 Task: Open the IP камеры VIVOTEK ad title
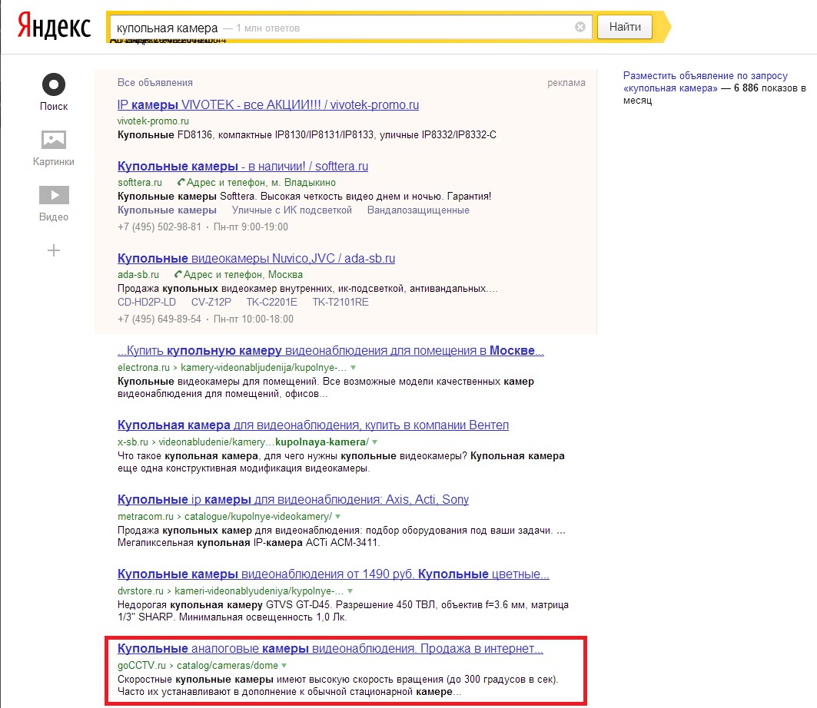point(267,104)
